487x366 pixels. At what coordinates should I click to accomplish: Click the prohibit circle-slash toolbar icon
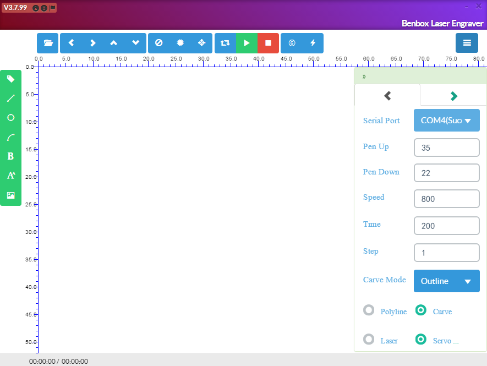tap(158, 43)
